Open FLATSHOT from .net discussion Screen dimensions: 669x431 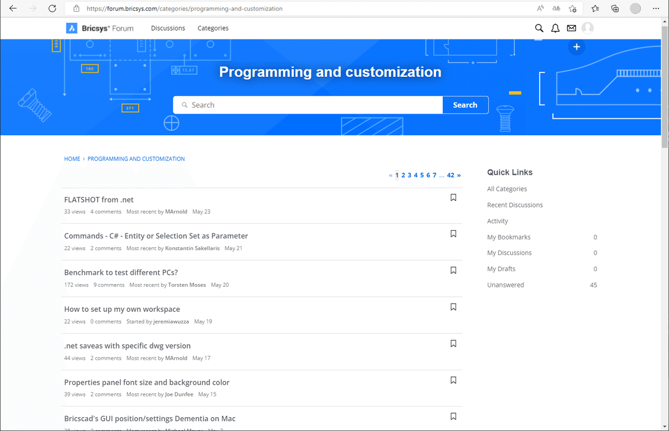(x=99, y=199)
